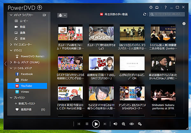The height and width of the screenshot is (133, 191).
Task: Toggle the TrueTheater eye icon
Action: coord(131,124)
